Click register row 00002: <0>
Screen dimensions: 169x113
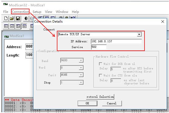[x=15, y=106]
